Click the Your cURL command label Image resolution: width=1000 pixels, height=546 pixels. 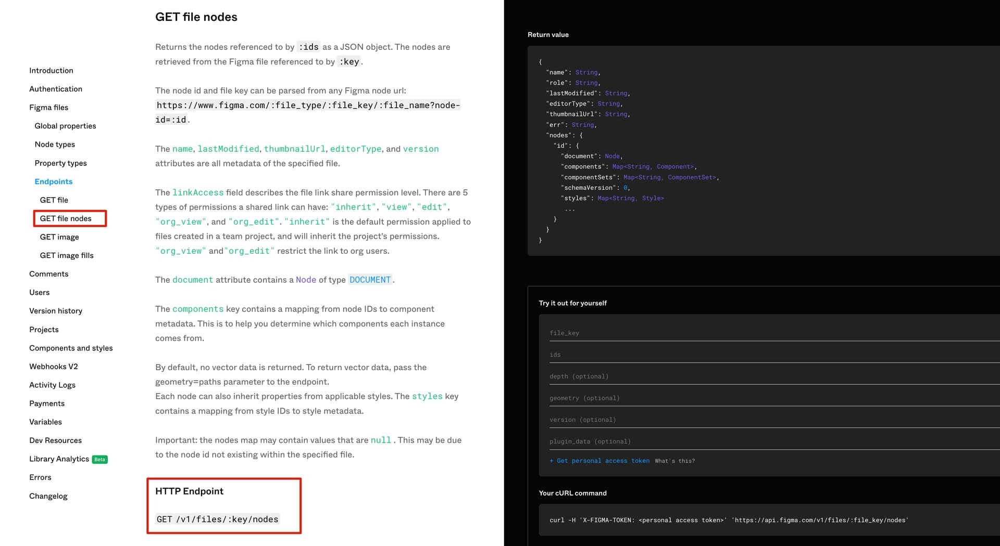coord(572,493)
